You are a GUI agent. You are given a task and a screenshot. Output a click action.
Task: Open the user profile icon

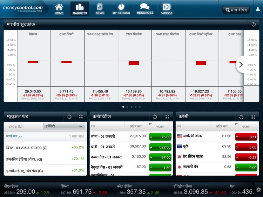258,9
